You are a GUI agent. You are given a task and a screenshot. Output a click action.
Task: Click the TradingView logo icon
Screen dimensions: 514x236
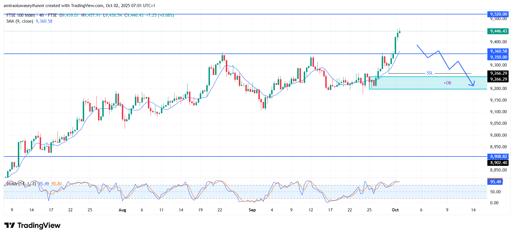click(x=10, y=225)
